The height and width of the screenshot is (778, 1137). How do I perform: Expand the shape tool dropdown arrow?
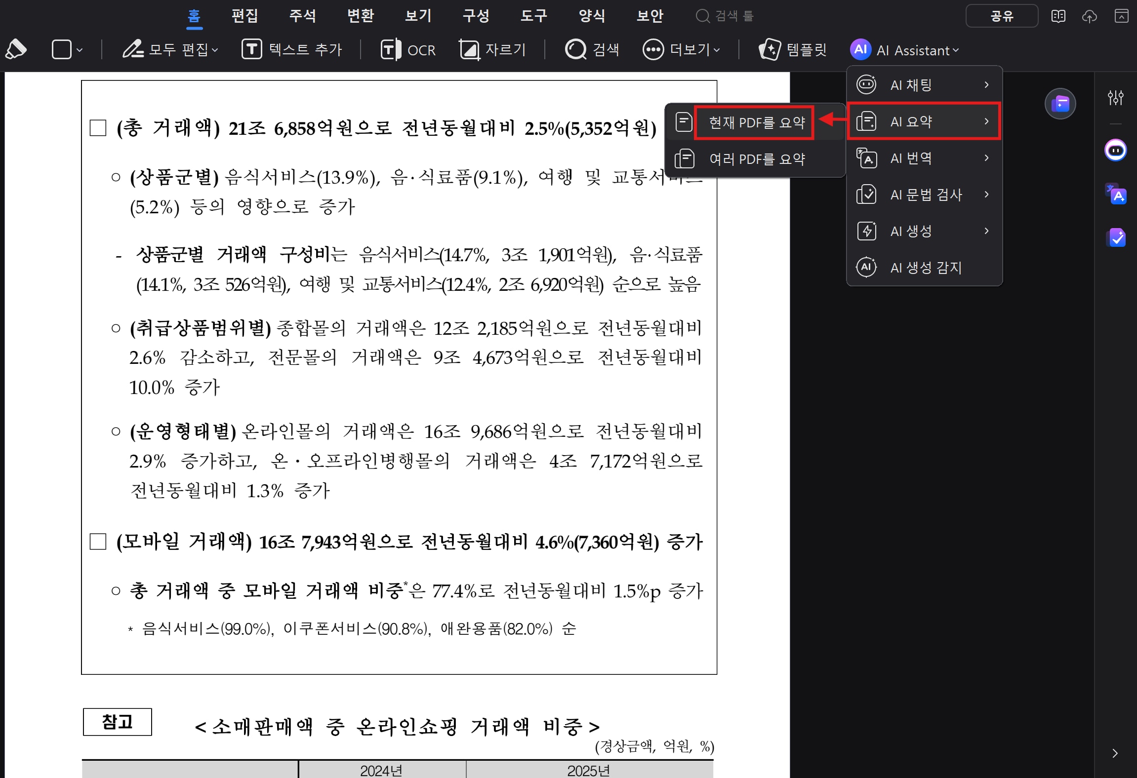coord(80,50)
